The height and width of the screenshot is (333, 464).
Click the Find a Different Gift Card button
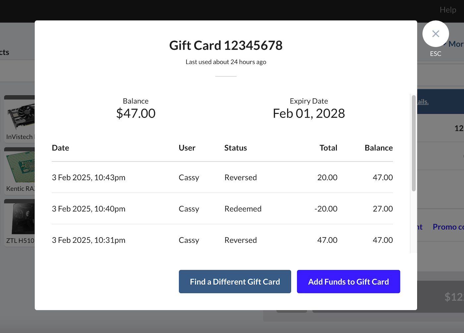tap(235, 281)
